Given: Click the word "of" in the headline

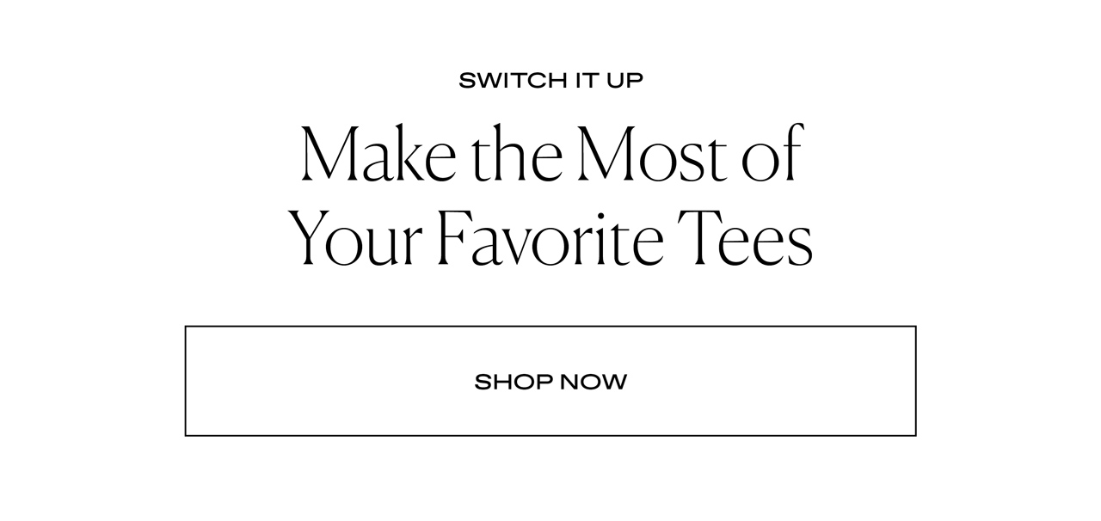Looking at the screenshot, I should tap(772, 155).
